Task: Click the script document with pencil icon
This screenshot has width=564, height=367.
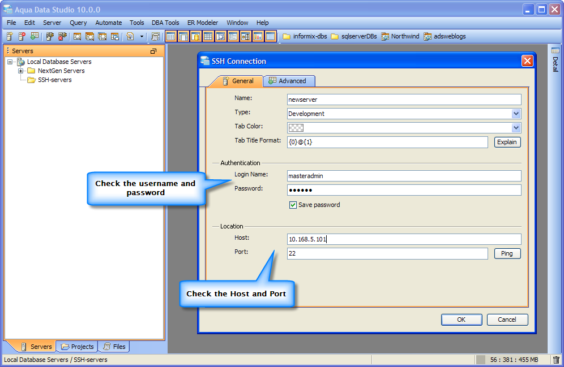Action: [x=130, y=36]
